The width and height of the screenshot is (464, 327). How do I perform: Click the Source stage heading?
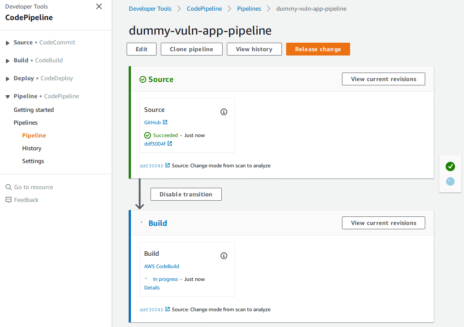(x=161, y=79)
